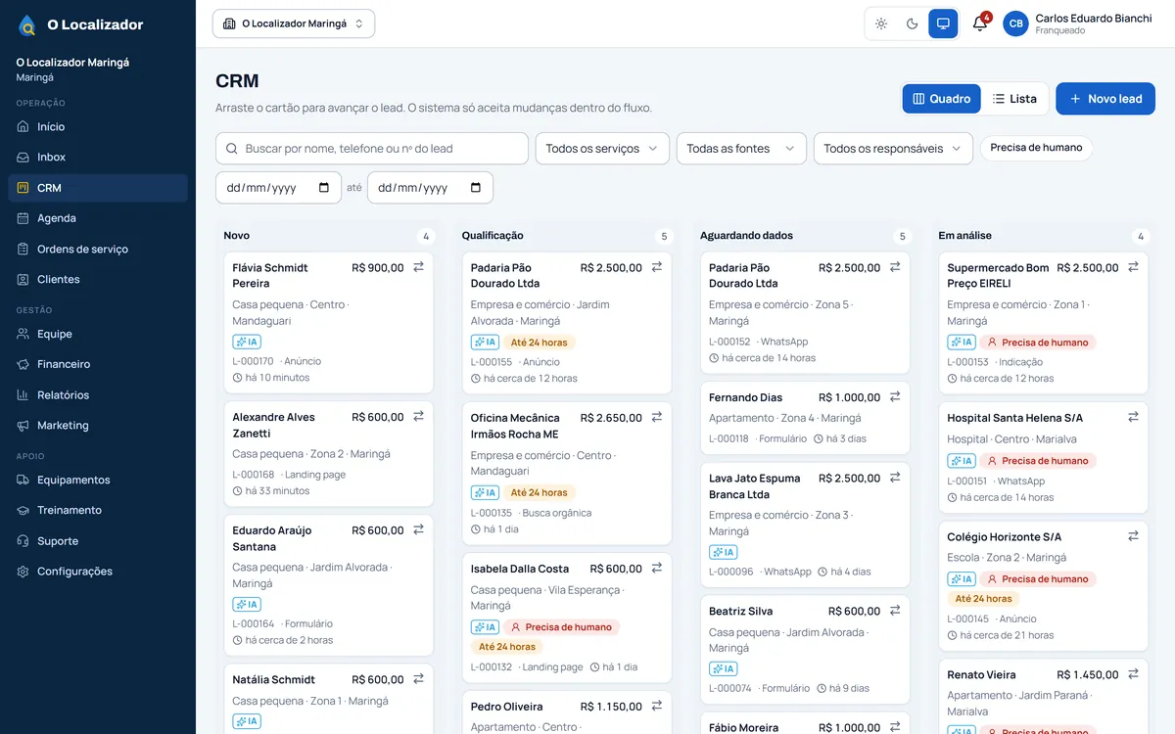The width and height of the screenshot is (1175, 734).
Task: Click move icon on Pedro Oliveira card
Action: [x=656, y=707]
